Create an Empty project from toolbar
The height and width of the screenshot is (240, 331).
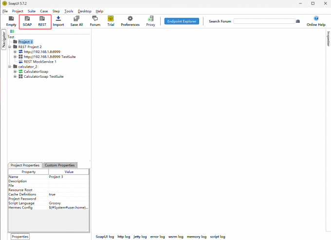click(x=11, y=21)
